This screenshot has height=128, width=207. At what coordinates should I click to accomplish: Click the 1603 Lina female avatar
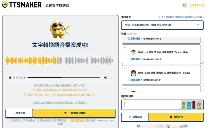click(133, 73)
